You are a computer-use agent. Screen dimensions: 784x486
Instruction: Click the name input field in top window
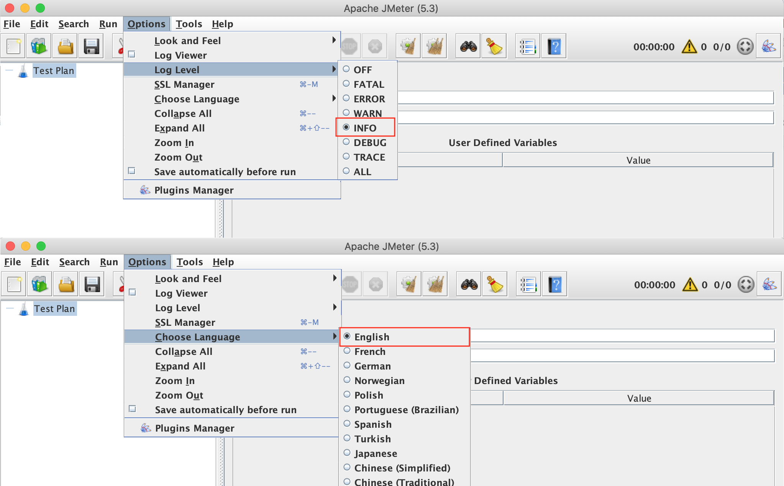tap(586, 98)
